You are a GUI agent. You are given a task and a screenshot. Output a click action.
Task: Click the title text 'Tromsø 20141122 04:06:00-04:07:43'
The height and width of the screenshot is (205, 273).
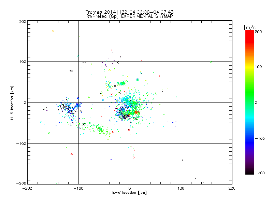[129, 12]
